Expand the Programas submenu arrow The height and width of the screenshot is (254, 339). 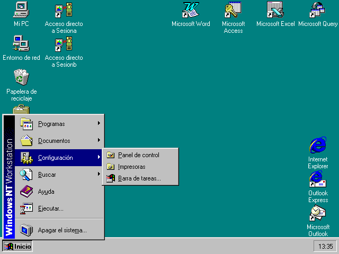click(99, 123)
